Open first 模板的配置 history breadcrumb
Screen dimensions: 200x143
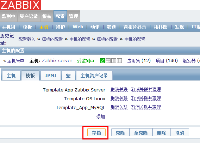[x=52, y=39]
